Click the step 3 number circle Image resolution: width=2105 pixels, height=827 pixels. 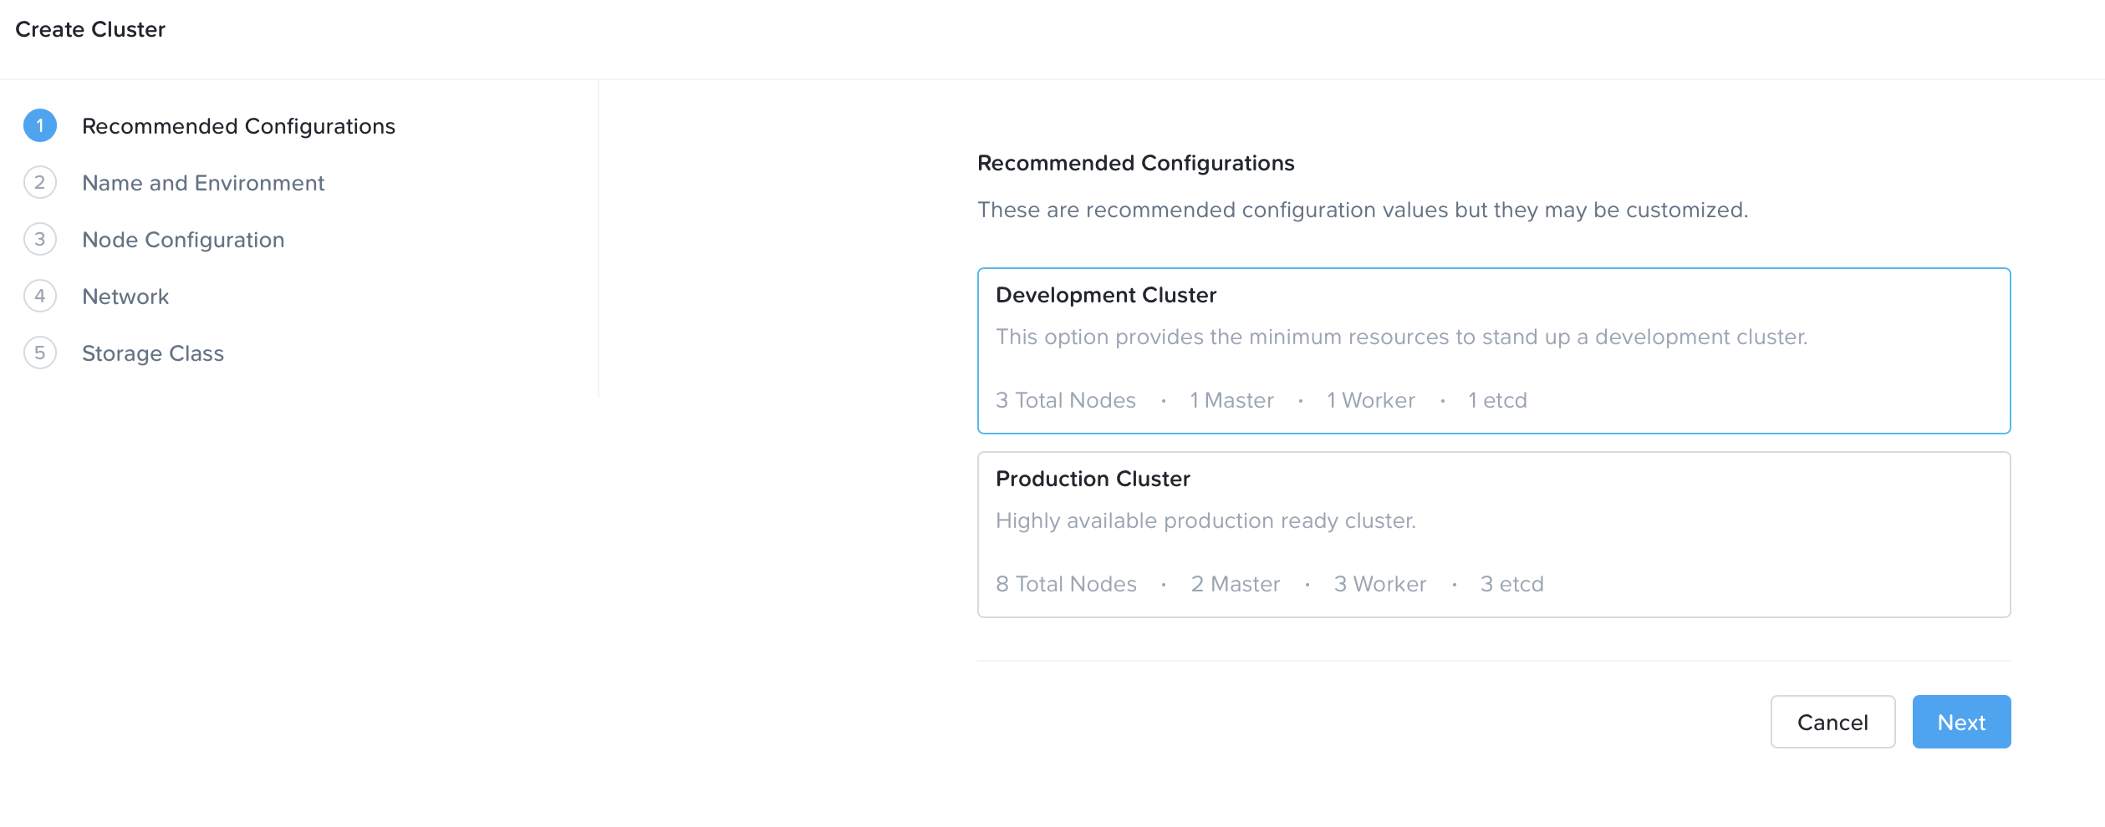pos(40,240)
